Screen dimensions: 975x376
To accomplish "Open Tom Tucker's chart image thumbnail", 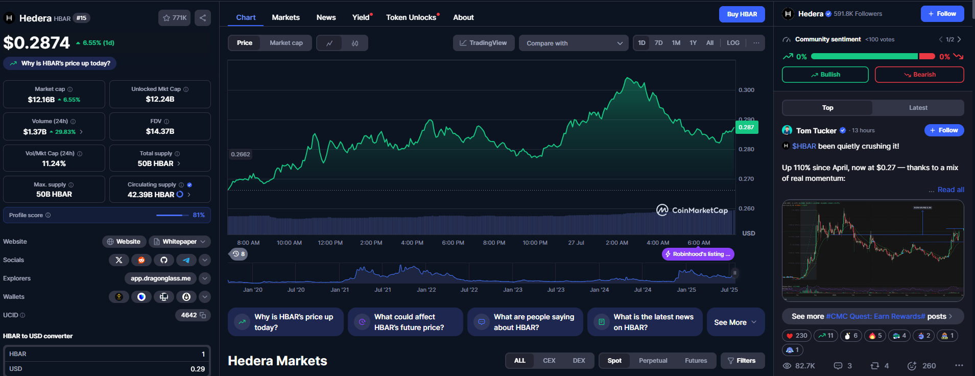I will coord(873,250).
